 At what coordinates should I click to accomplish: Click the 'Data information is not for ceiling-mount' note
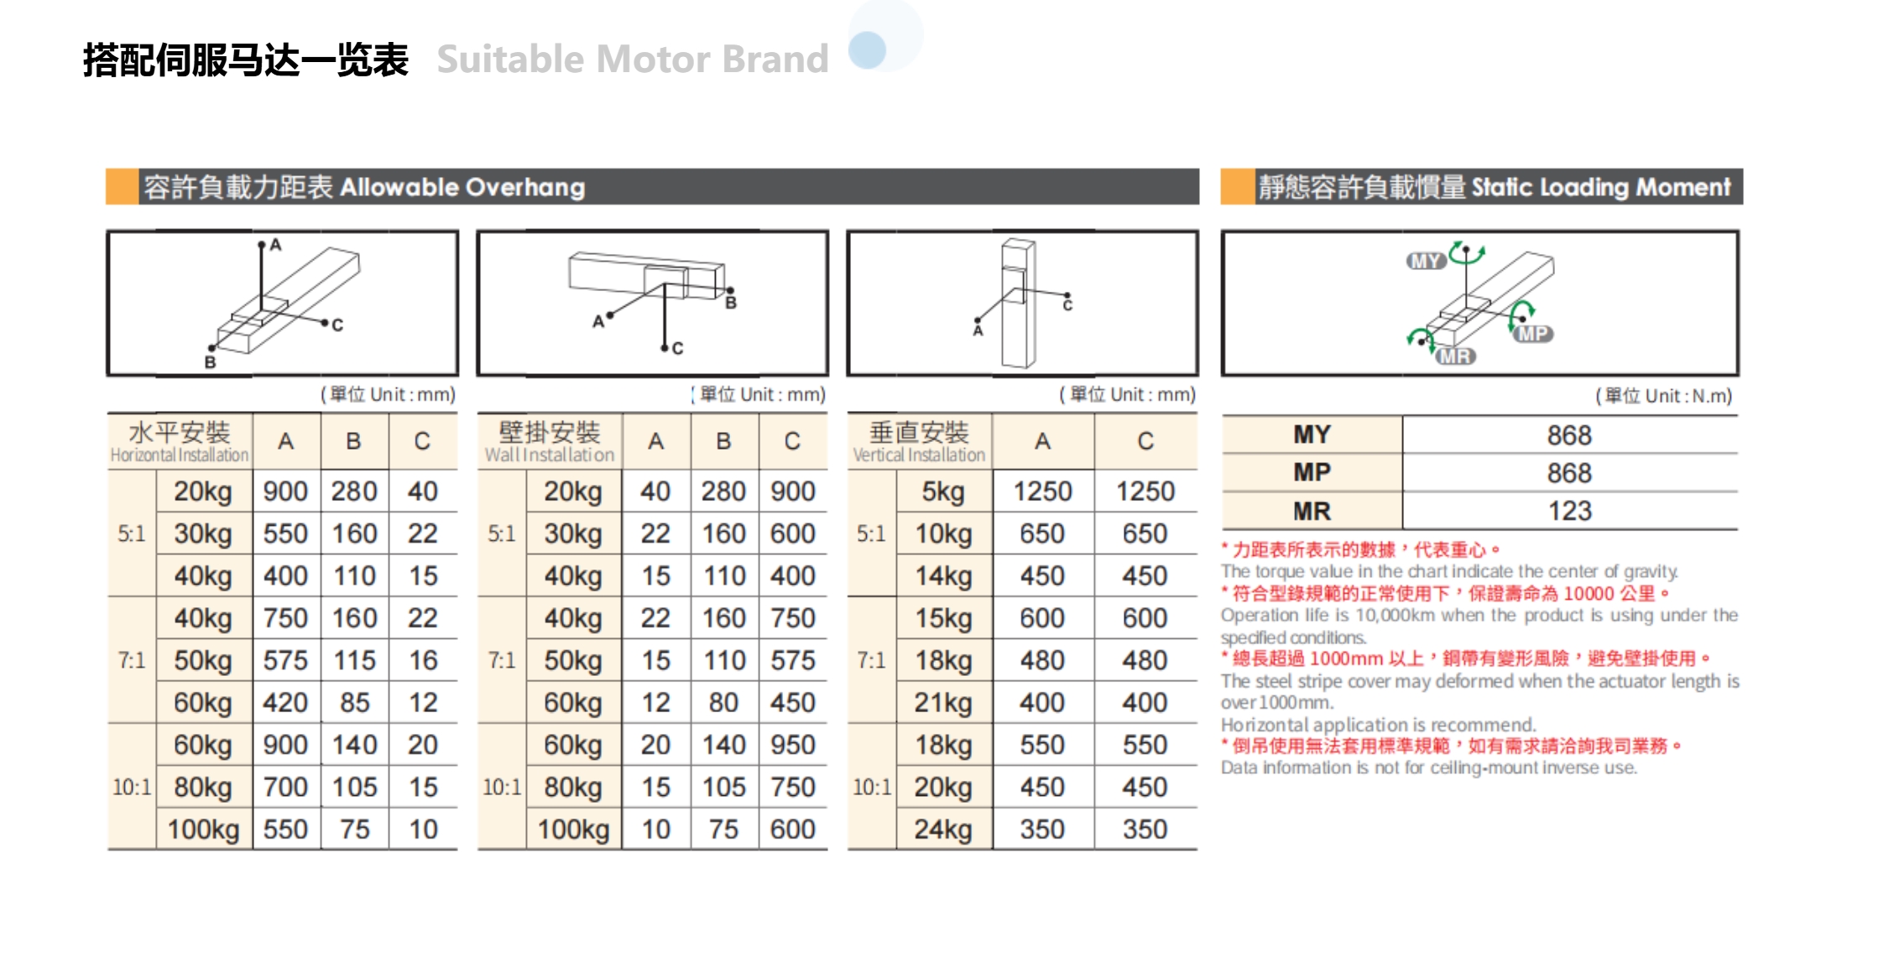(x=1429, y=767)
